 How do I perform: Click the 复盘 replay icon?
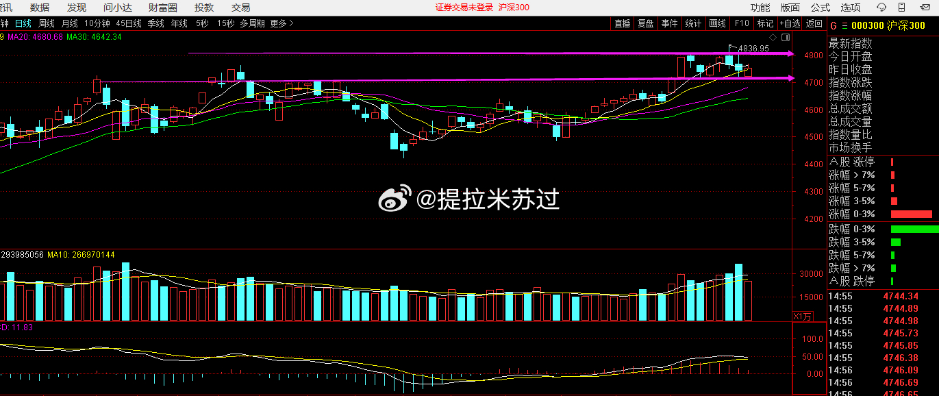(644, 23)
